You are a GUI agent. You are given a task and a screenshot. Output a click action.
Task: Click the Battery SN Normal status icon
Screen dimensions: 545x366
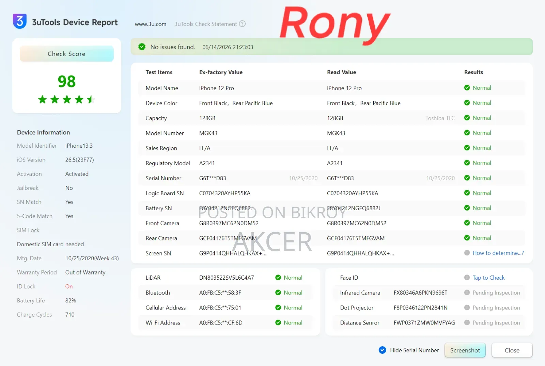467,208
